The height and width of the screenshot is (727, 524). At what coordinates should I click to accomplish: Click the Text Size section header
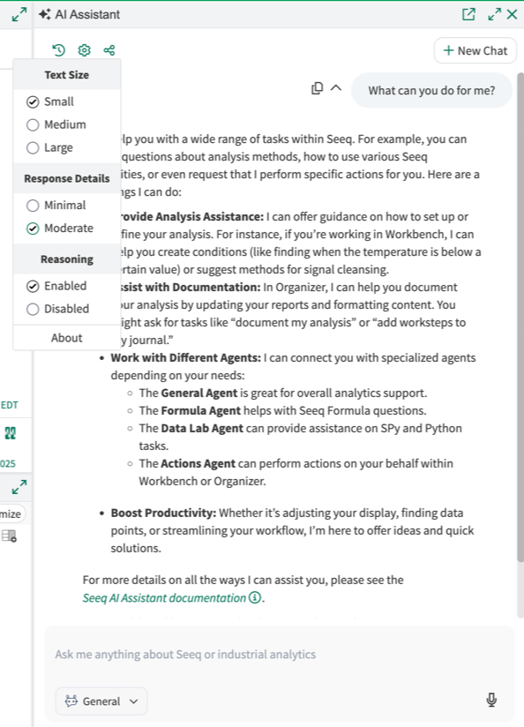point(67,75)
